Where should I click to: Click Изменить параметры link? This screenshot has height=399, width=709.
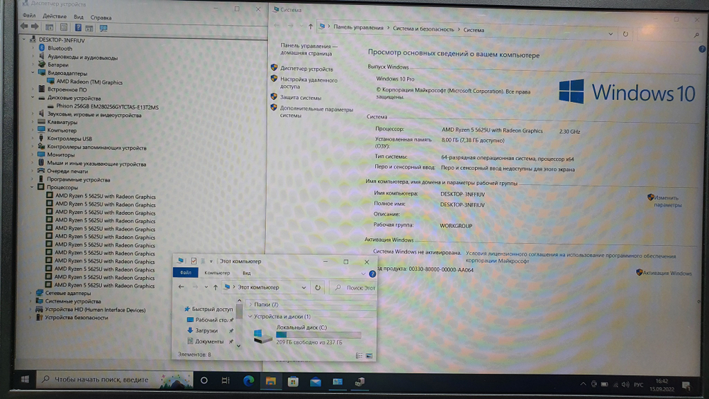click(x=668, y=201)
